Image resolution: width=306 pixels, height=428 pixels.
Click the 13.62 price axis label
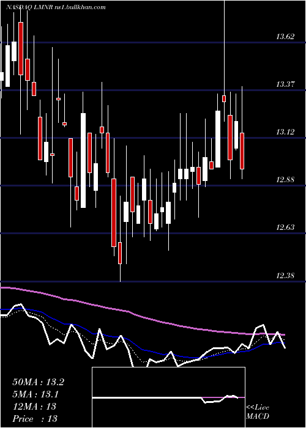click(285, 36)
